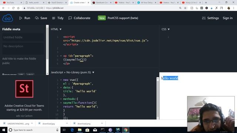Bookmark this page with the star
Image resolution: width=237 pixels, height=133 pixels.
coord(185,8)
